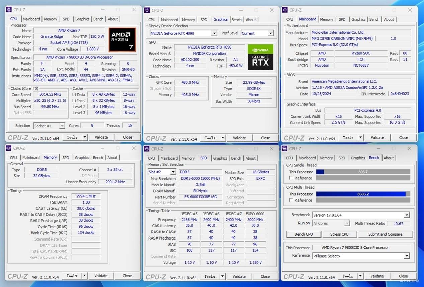Click CPU-Z title icon in Memory window
424x287 pixels.
click(9, 148)
